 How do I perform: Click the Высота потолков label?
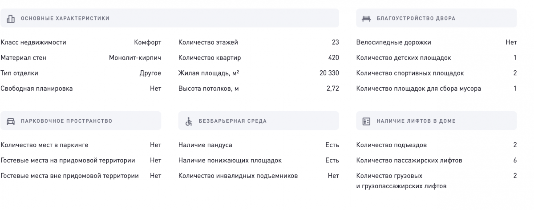click(209, 89)
